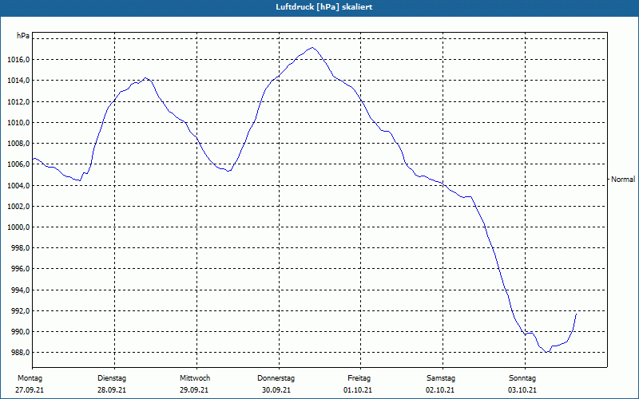Click the 01.10.21 date label
639x399 pixels.
tap(358, 390)
